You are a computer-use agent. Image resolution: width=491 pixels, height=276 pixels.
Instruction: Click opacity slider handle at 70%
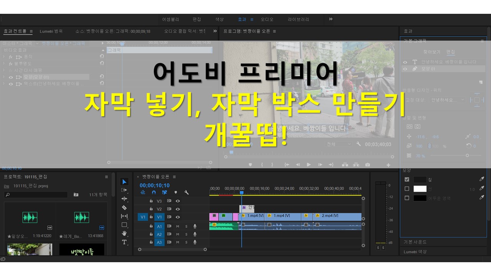[467, 155]
